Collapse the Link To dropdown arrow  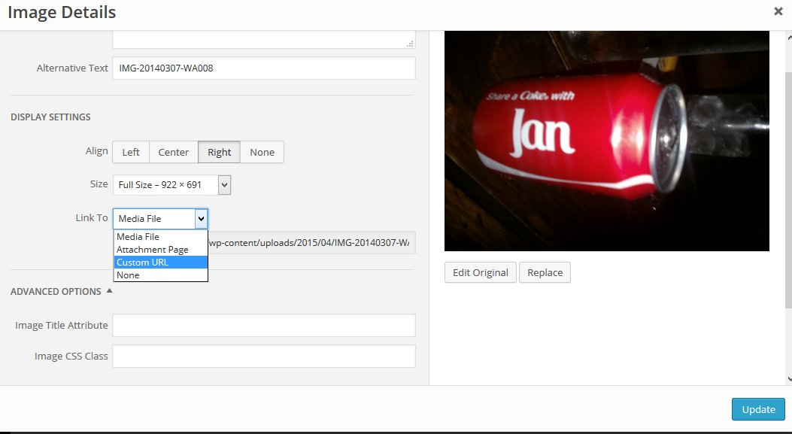click(201, 219)
